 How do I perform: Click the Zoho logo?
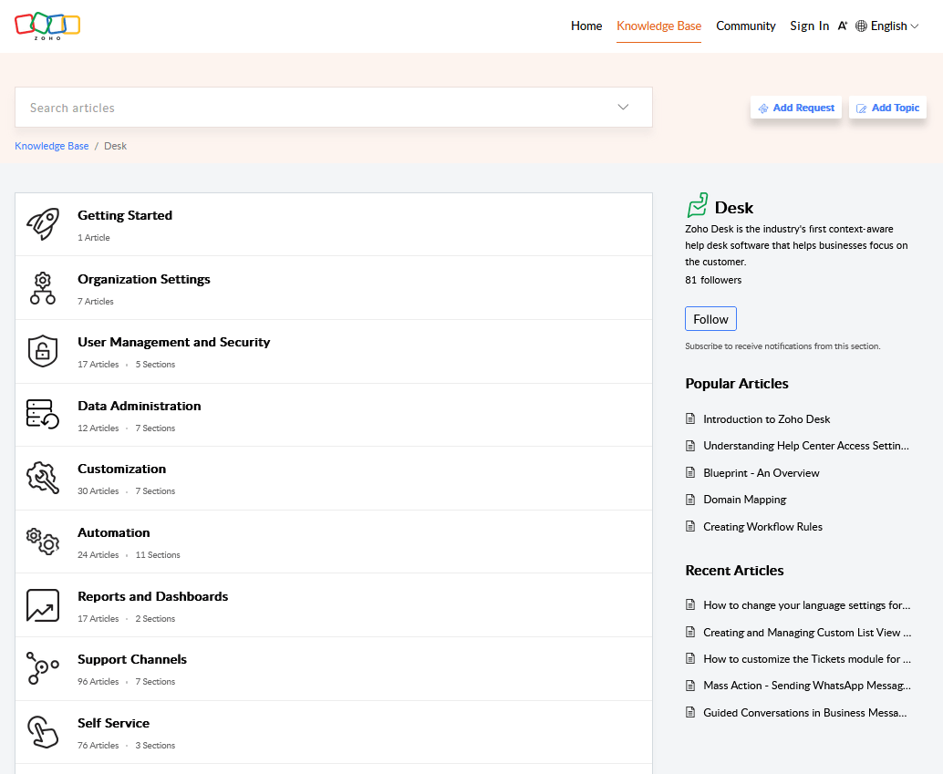[47, 26]
